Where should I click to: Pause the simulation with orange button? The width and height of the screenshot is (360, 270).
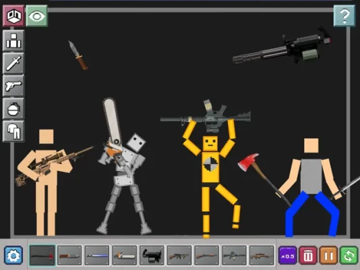[x=328, y=255]
